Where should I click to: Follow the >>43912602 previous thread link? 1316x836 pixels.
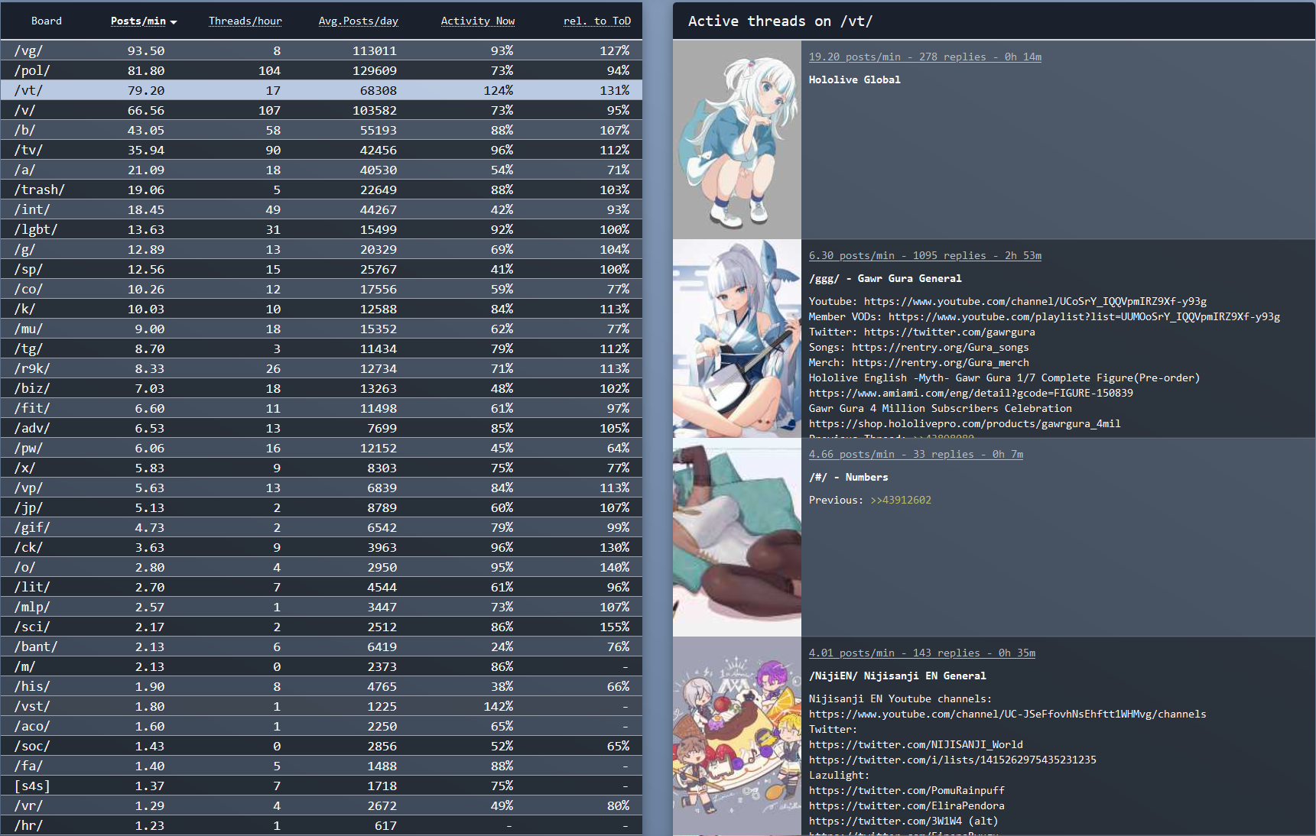pos(901,500)
